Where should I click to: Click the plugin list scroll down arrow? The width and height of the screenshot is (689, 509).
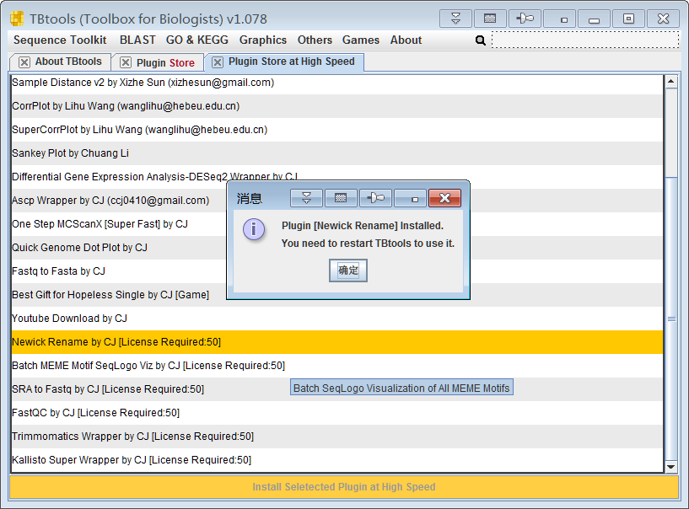(x=671, y=467)
